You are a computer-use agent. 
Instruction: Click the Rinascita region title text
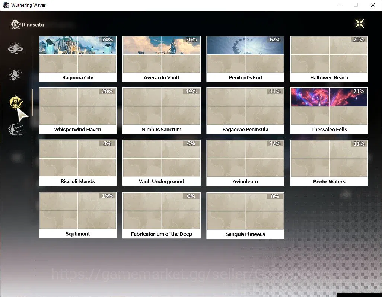(x=33, y=25)
